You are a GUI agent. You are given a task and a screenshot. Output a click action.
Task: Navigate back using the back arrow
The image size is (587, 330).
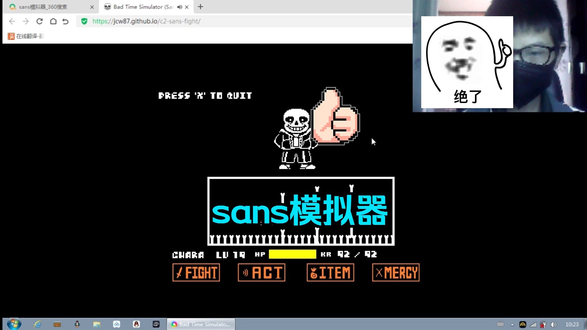pos(12,21)
